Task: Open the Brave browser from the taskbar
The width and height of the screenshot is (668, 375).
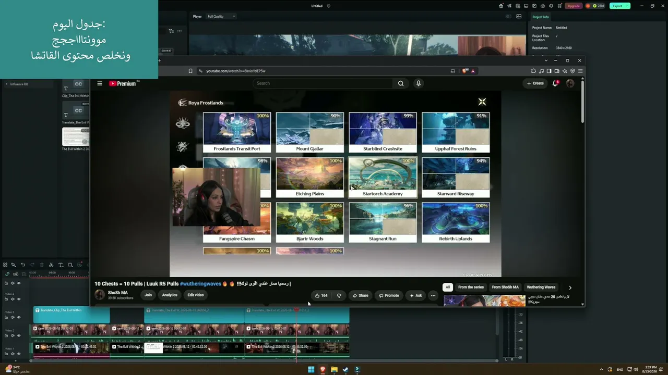Action: (323, 370)
